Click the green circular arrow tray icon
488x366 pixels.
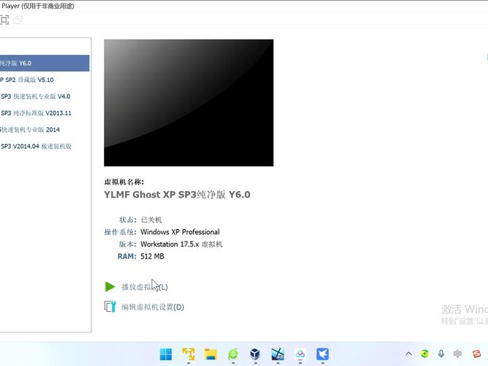click(x=425, y=354)
